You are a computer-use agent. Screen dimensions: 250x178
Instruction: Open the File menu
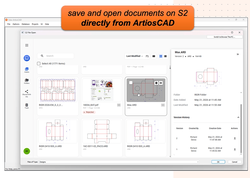9,24
